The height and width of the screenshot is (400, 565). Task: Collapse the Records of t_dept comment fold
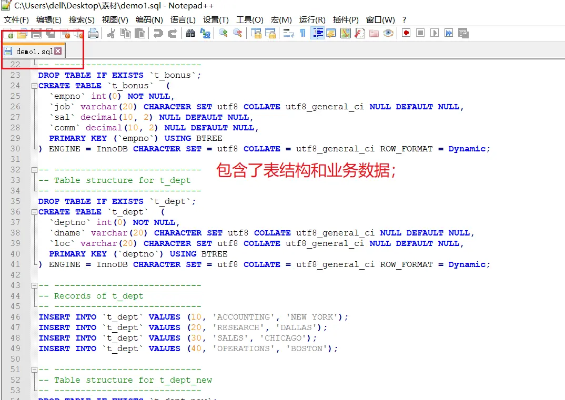tap(34, 286)
